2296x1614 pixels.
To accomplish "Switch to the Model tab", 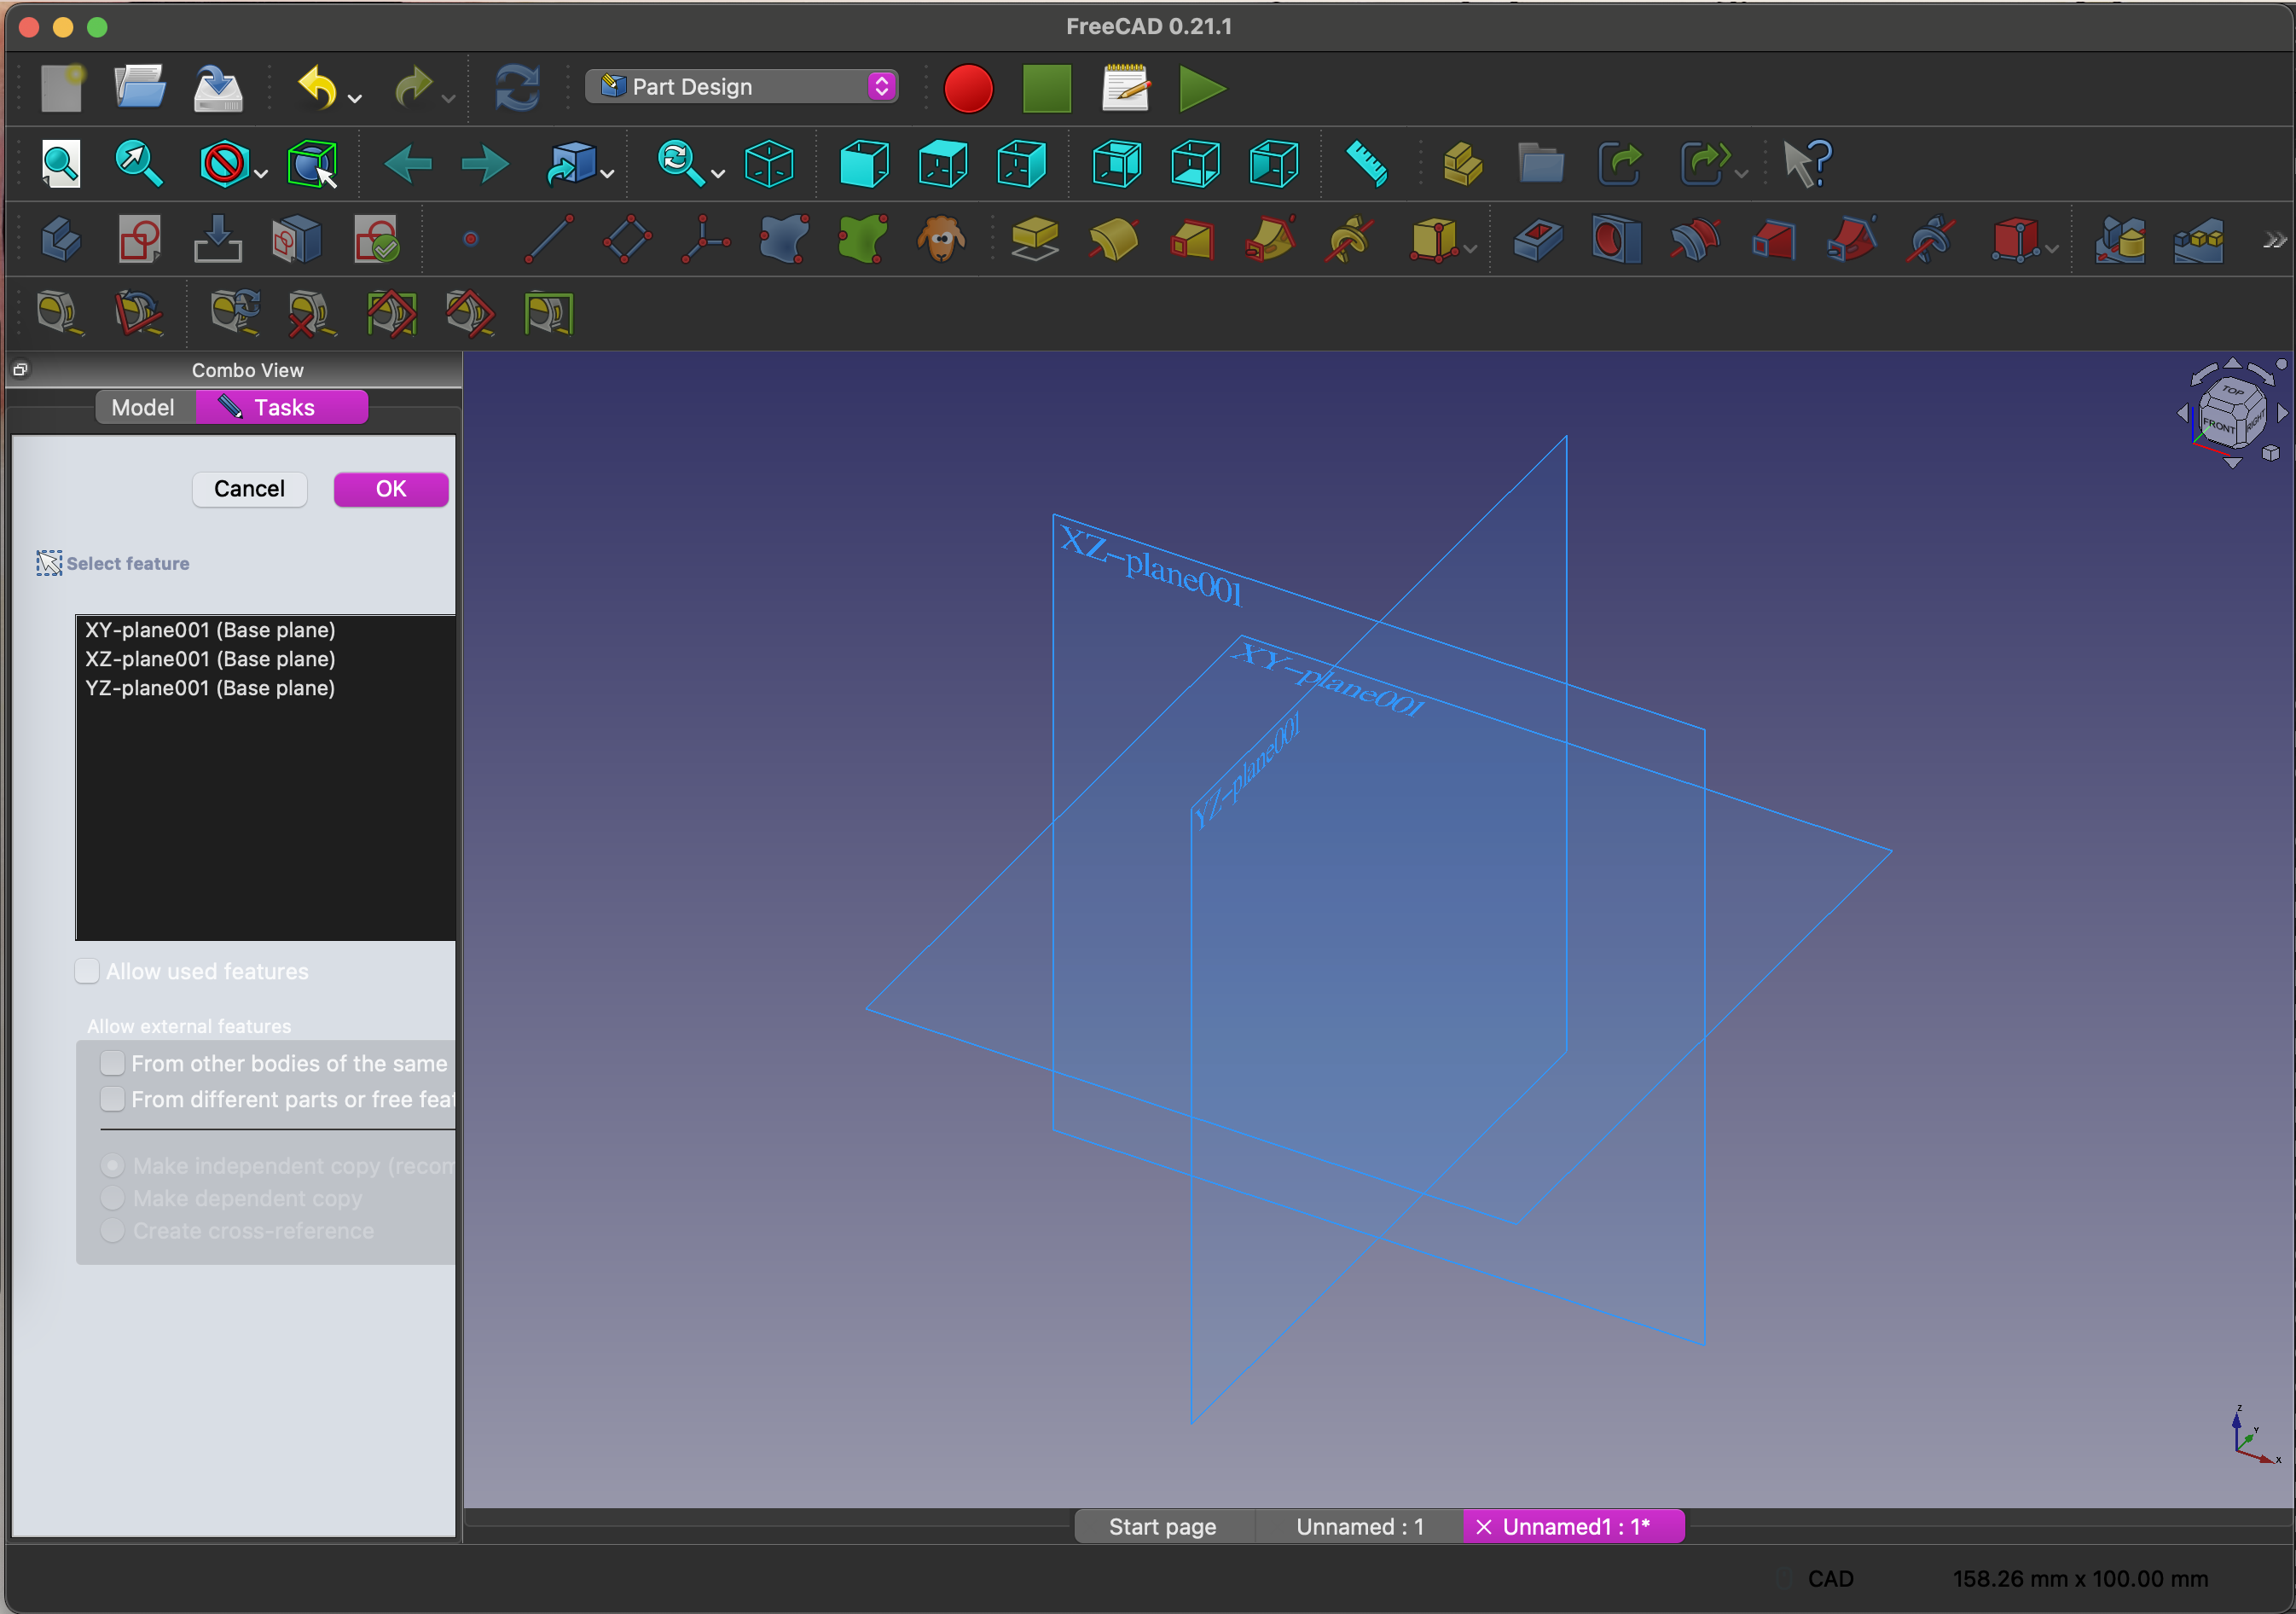I will point(143,408).
